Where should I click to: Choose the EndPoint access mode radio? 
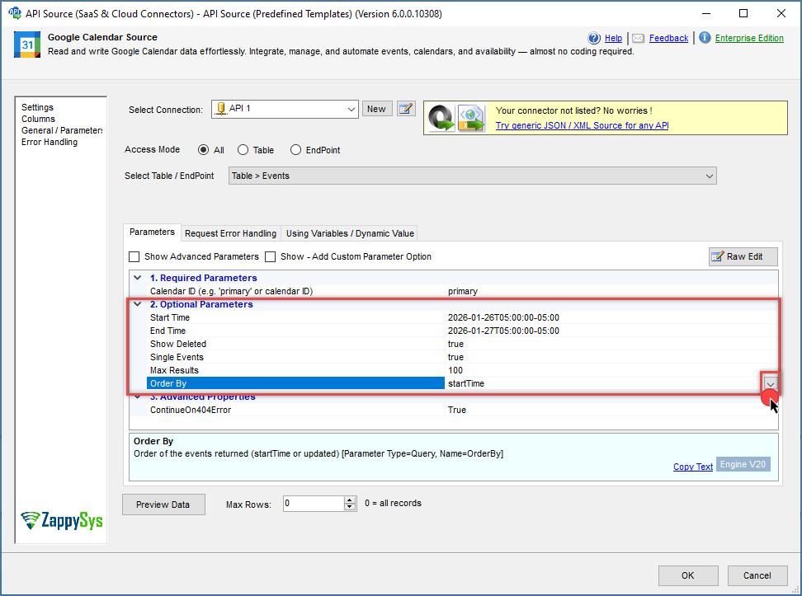coord(295,150)
